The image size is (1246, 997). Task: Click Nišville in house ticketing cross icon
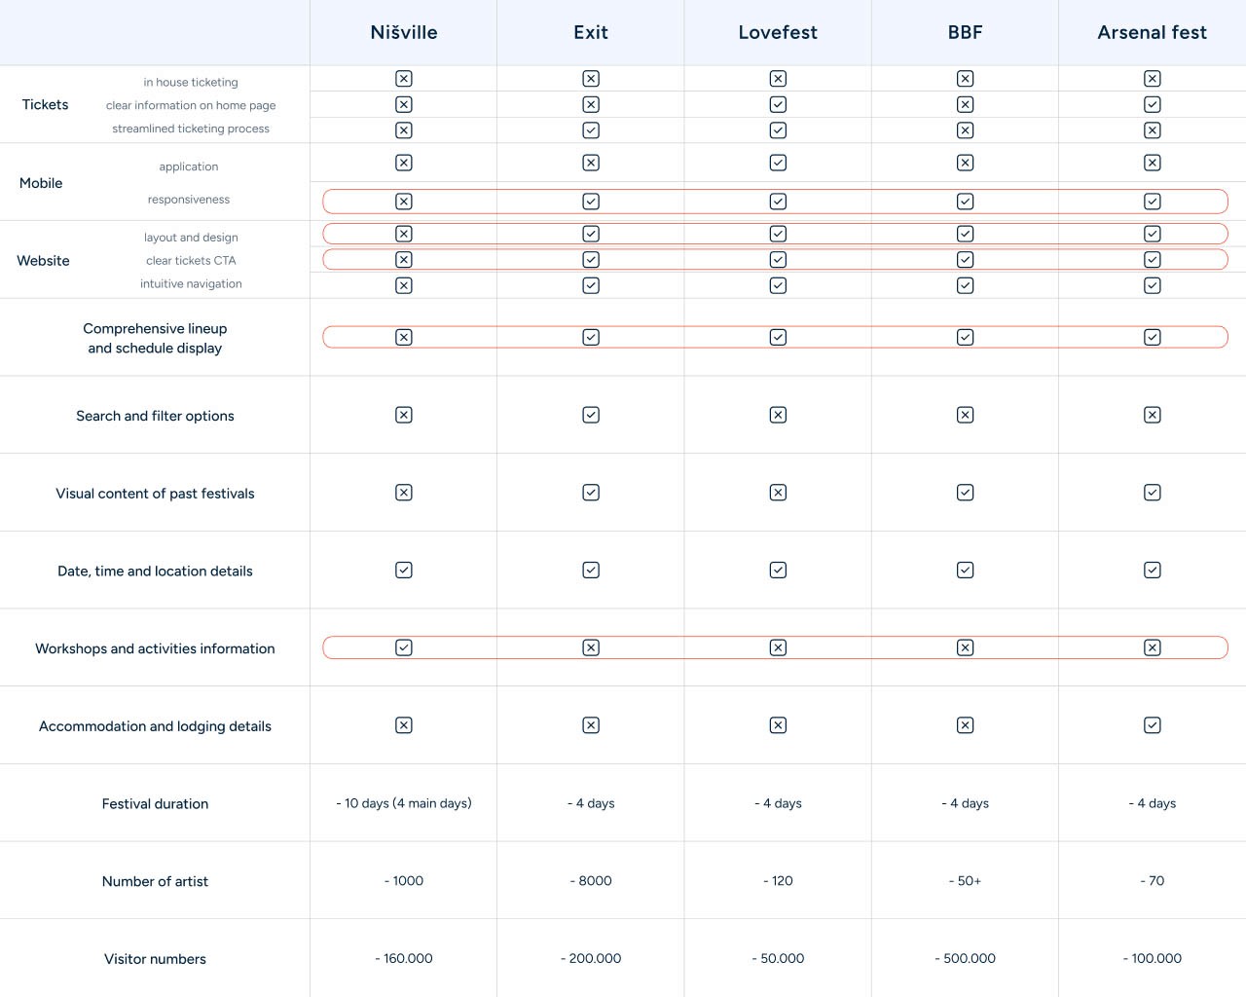coord(404,79)
